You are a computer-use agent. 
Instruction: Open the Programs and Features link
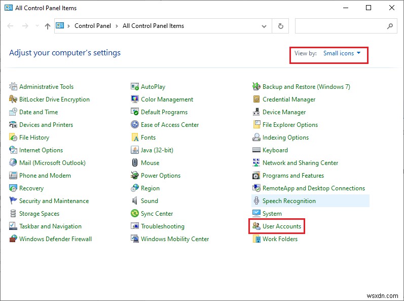coord(293,176)
